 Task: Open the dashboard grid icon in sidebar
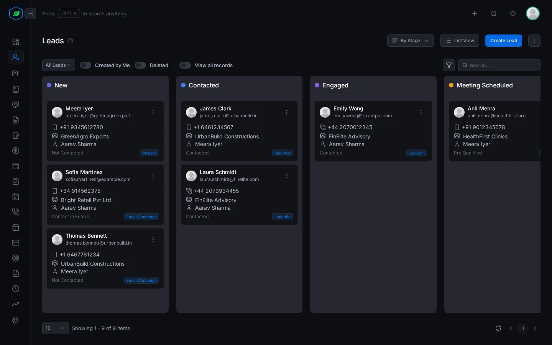point(16,42)
